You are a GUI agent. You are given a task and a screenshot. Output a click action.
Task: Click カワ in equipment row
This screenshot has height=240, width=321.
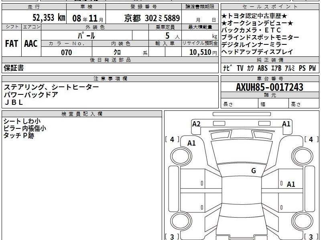pos(250,68)
